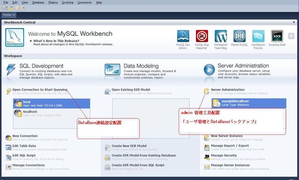Click the Manage Connections icon

pos(9,167)
